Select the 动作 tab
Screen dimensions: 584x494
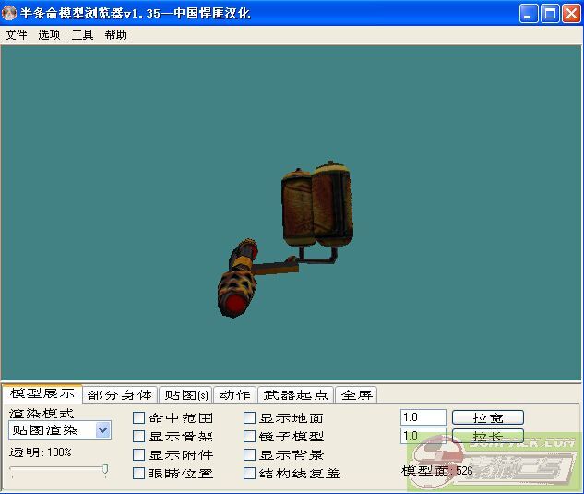(x=234, y=395)
